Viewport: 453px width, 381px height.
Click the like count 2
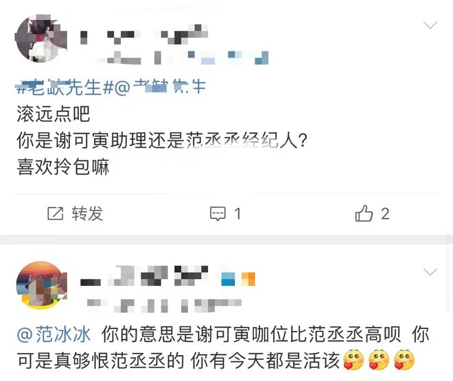(x=385, y=214)
